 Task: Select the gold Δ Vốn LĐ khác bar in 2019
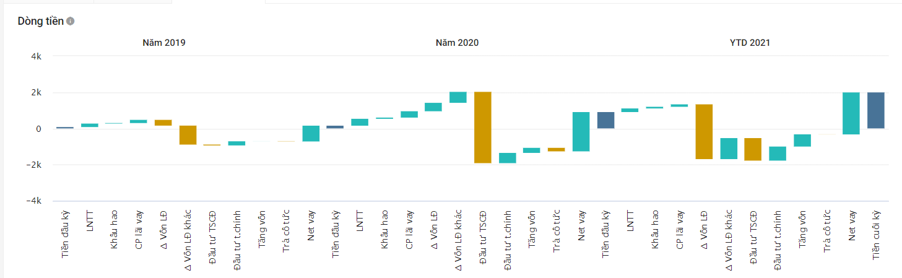pos(188,135)
